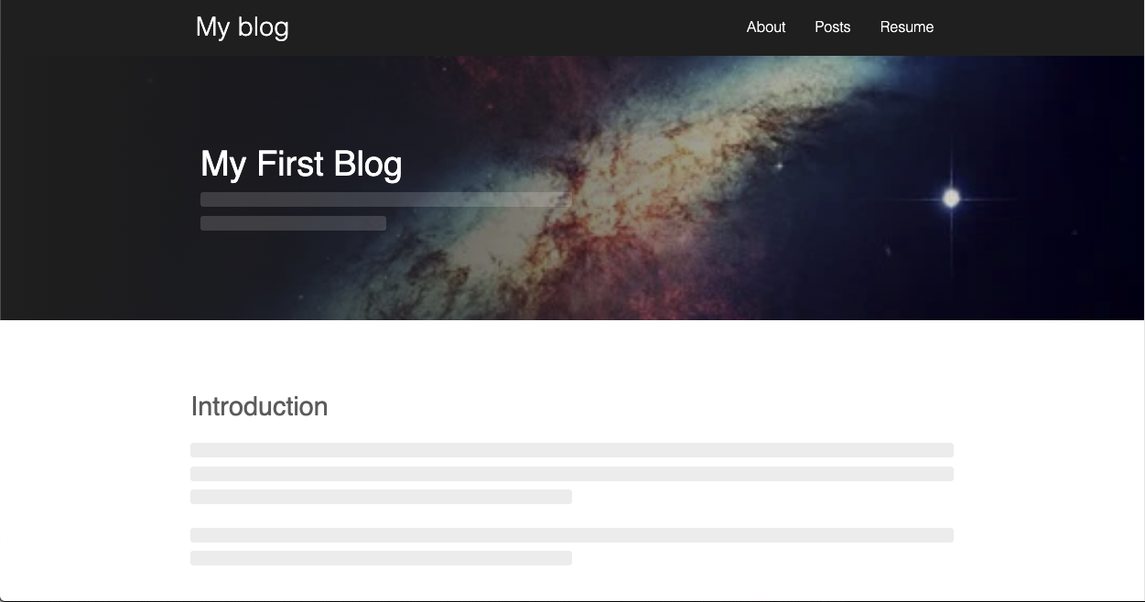
Task: Click the bright star in the hero image
Action: coord(950,197)
